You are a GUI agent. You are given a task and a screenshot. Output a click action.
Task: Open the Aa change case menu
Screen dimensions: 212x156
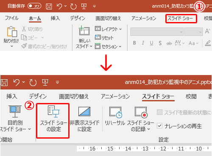tap(193, 43)
